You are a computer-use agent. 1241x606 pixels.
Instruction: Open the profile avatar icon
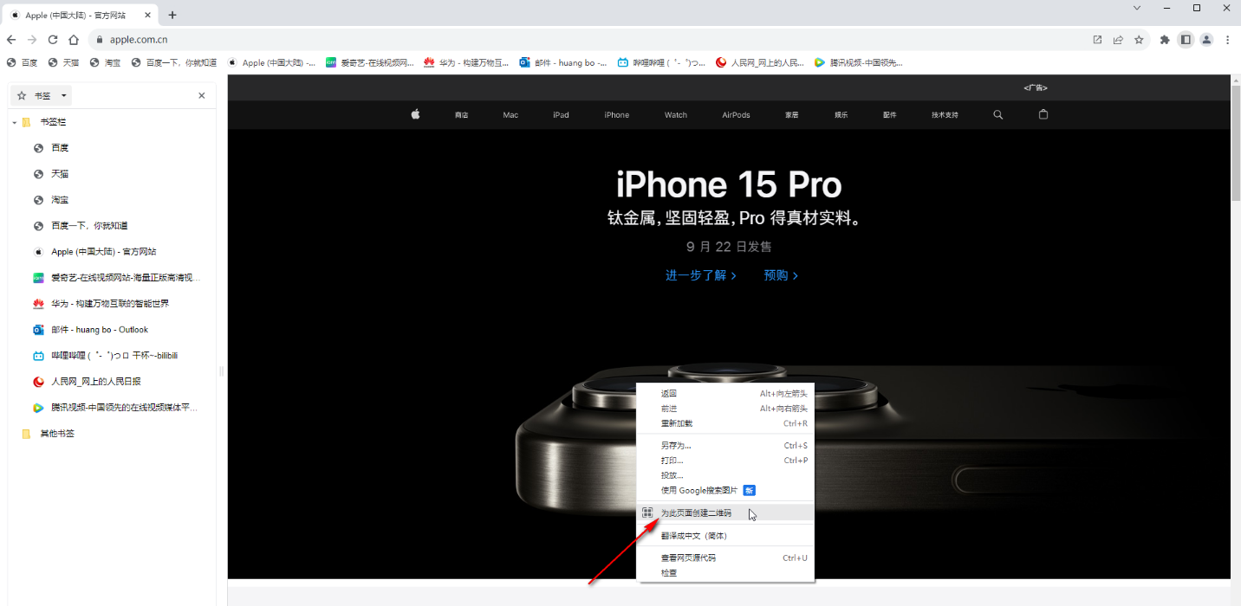coord(1206,40)
